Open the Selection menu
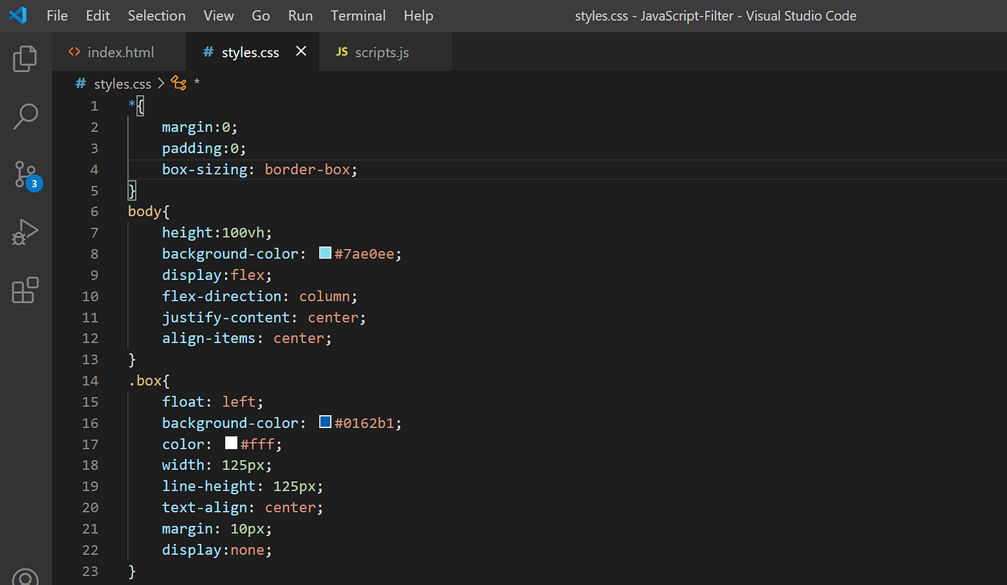The width and height of the screenshot is (1007, 585). [x=157, y=16]
